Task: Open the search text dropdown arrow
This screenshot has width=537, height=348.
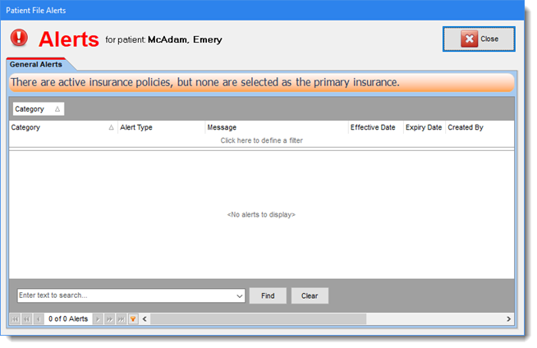Action: 240,296
